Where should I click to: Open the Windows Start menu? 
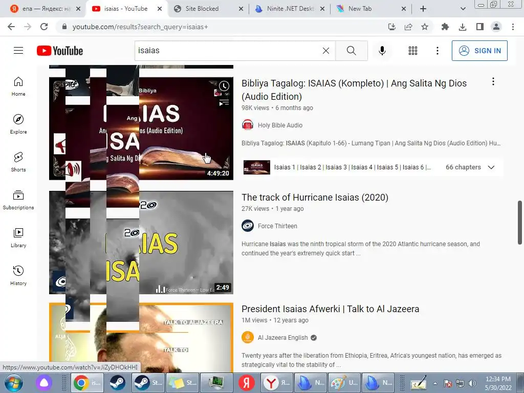click(x=13, y=383)
